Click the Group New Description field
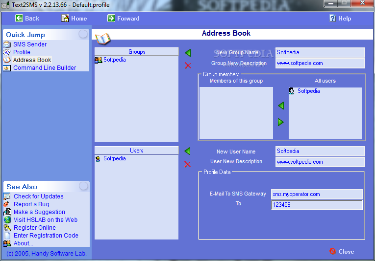The height and width of the screenshot is (261, 375). coord(320,63)
